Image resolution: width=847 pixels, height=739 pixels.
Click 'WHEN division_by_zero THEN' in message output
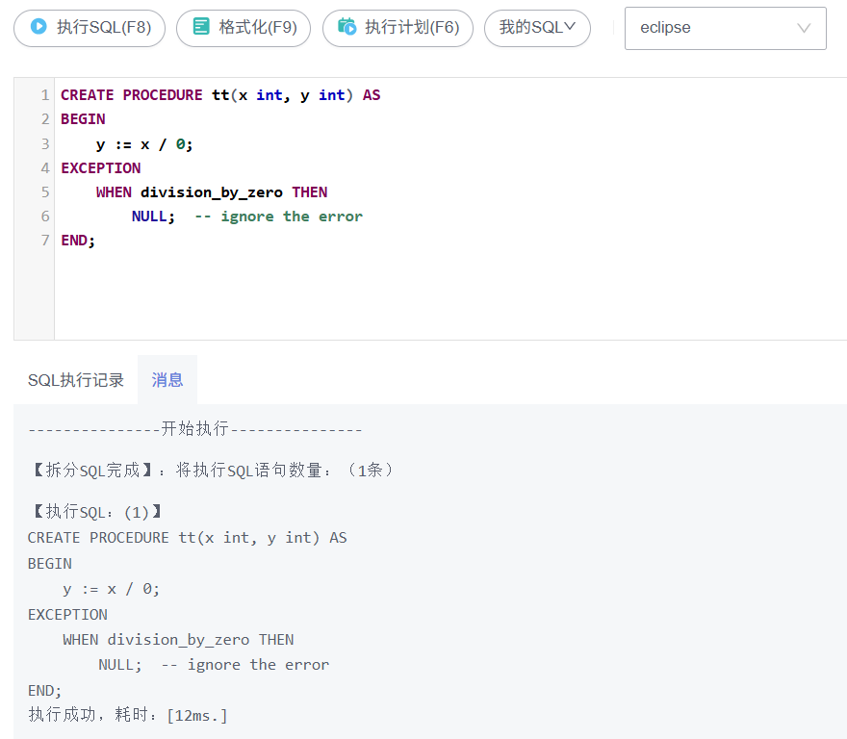tap(178, 640)
